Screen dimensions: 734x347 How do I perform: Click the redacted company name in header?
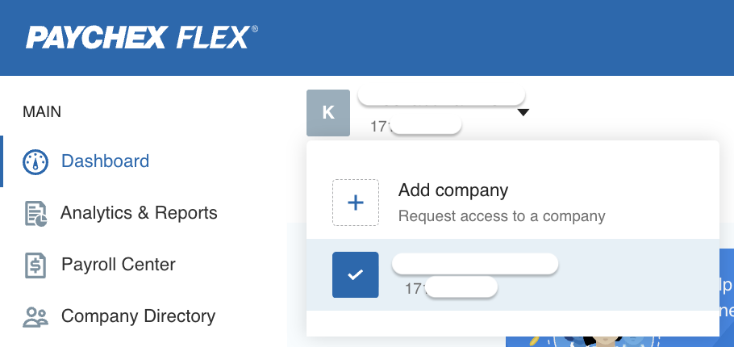coord(441,98)
